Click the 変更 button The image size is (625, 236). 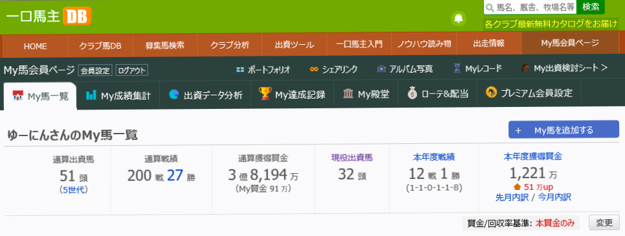pyautogui.click(x=604, y=223)
